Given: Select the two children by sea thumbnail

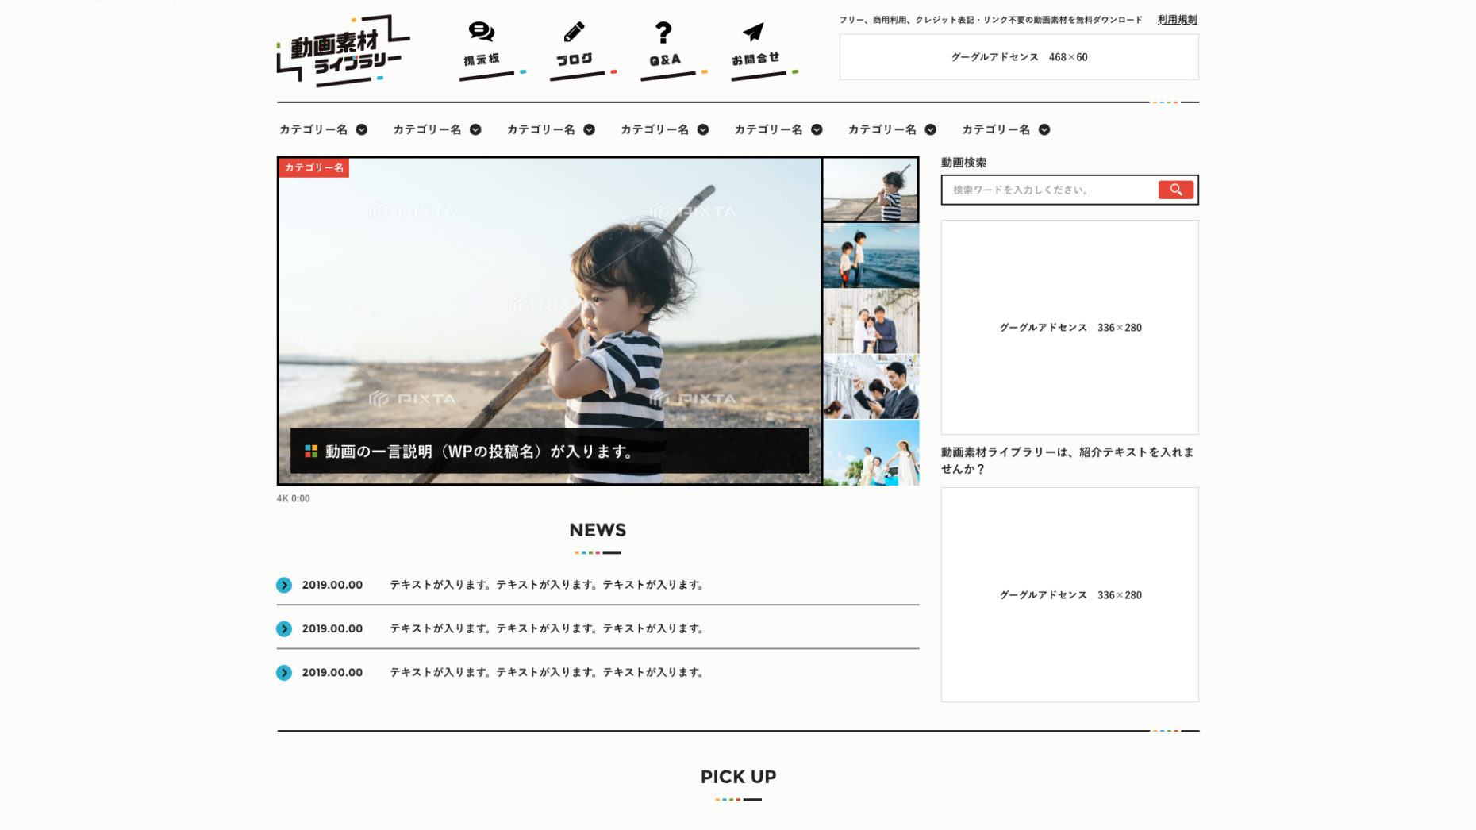Looking at the screenshot, I should click(x=871, y=256).
